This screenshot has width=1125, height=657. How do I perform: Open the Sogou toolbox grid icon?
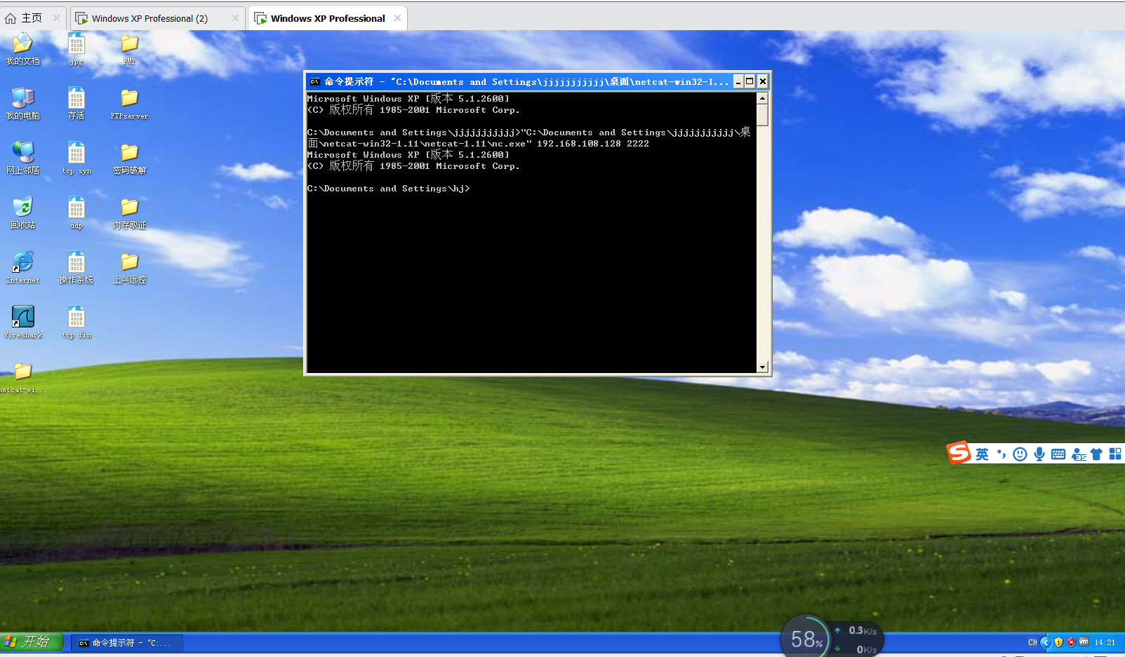1115,454
